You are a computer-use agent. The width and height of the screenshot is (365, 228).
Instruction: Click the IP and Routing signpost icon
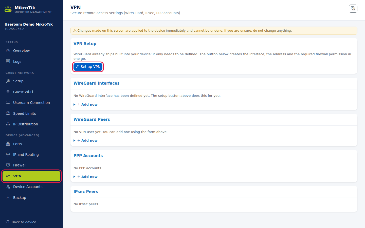point(8,155)
